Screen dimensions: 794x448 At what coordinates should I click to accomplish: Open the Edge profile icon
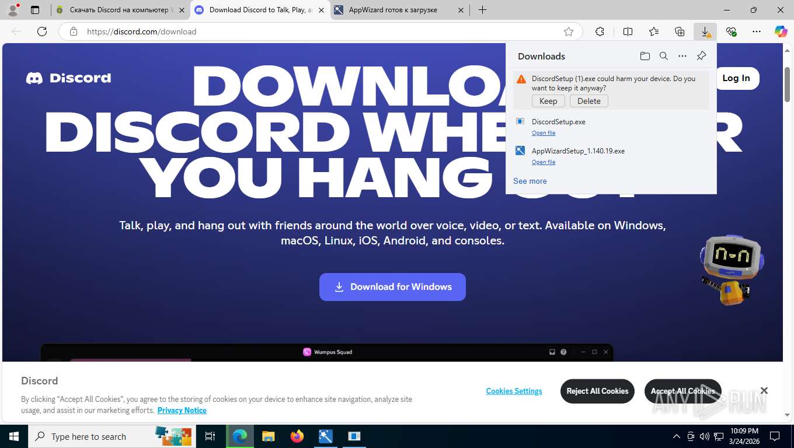tap(13, 10)
